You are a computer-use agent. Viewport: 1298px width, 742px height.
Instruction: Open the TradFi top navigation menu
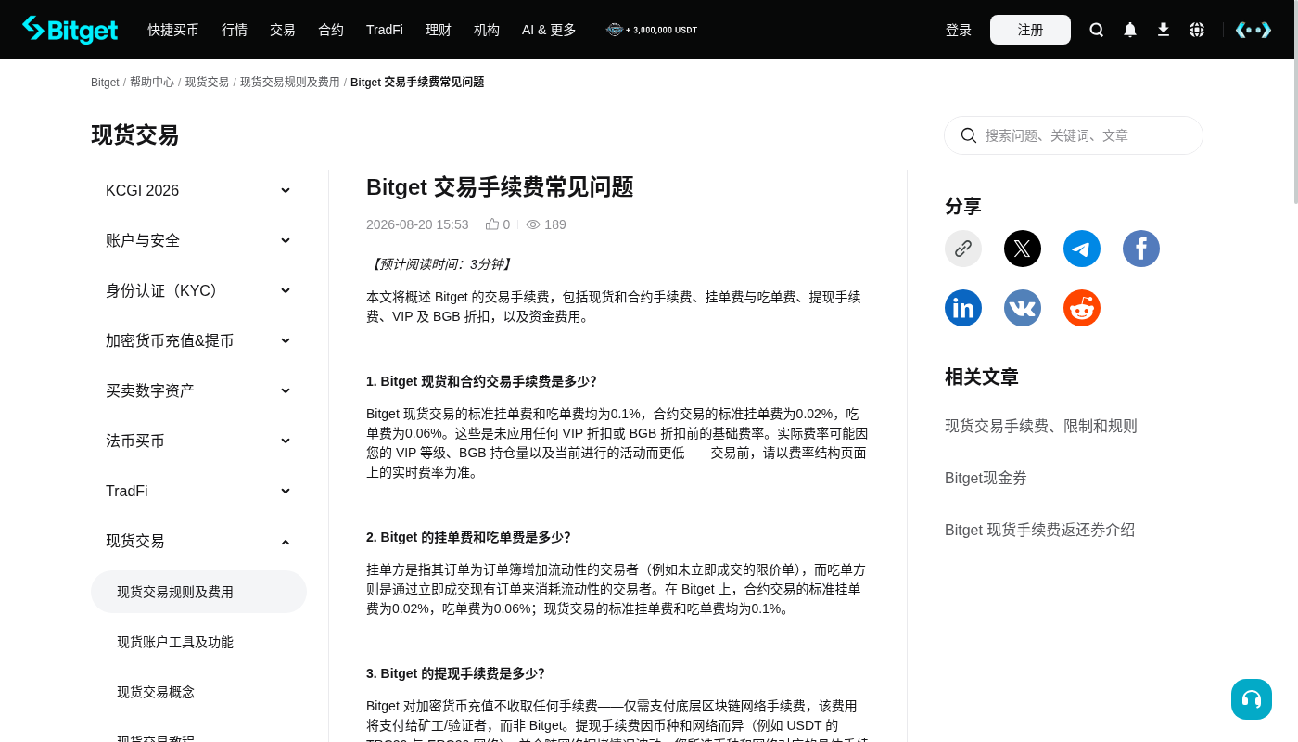pyautogui.click(x=385, y=30)
